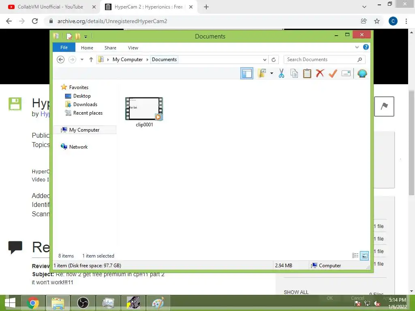Click the Chrome page vertical scrollbar
Image resolution: width=415 pixels, height=311 pixels.
(412, 143)
